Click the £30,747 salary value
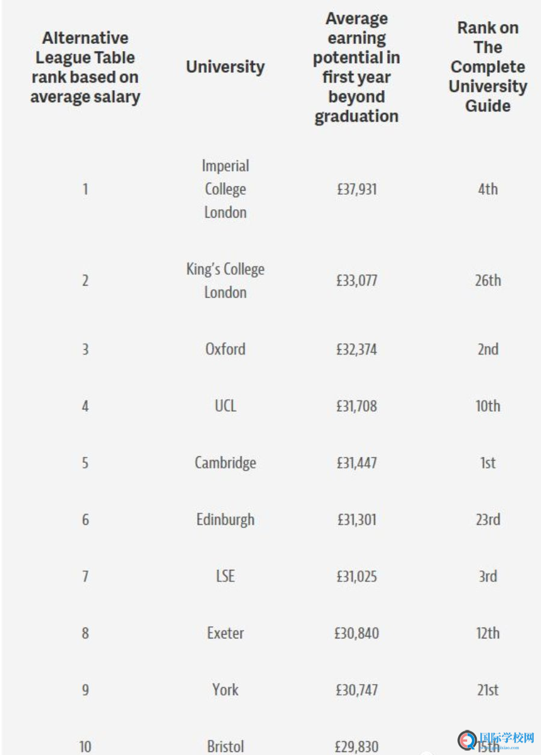541x755 pixels. 356,689
